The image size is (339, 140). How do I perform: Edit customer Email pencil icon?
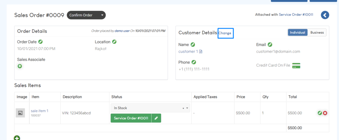click(x=270, y=45)
